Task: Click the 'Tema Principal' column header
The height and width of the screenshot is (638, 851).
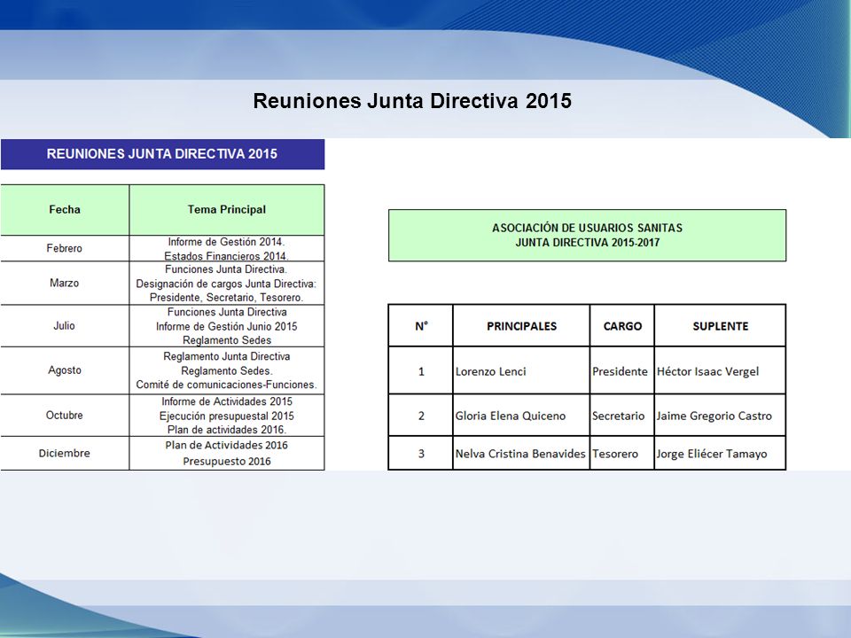Action: click(x=227, y=210)
